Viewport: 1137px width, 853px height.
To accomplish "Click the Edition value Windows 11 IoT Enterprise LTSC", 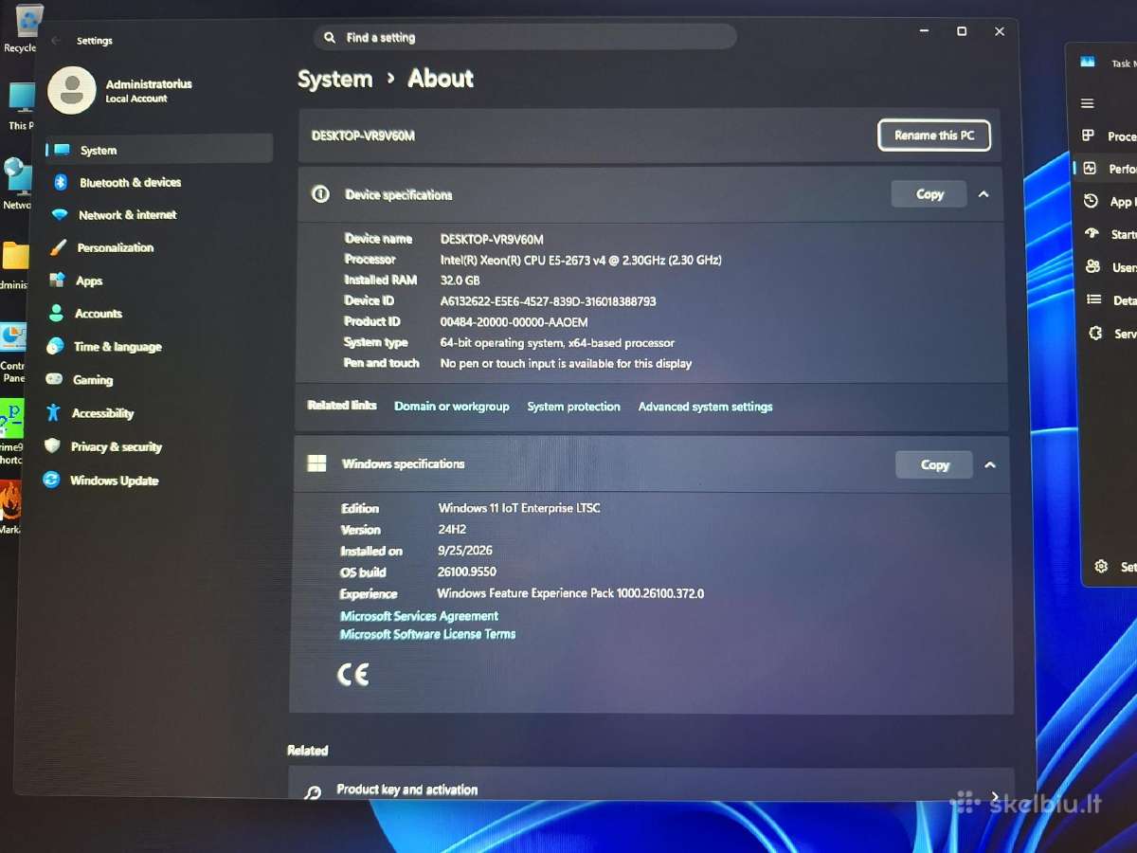I will pos(518,508).
